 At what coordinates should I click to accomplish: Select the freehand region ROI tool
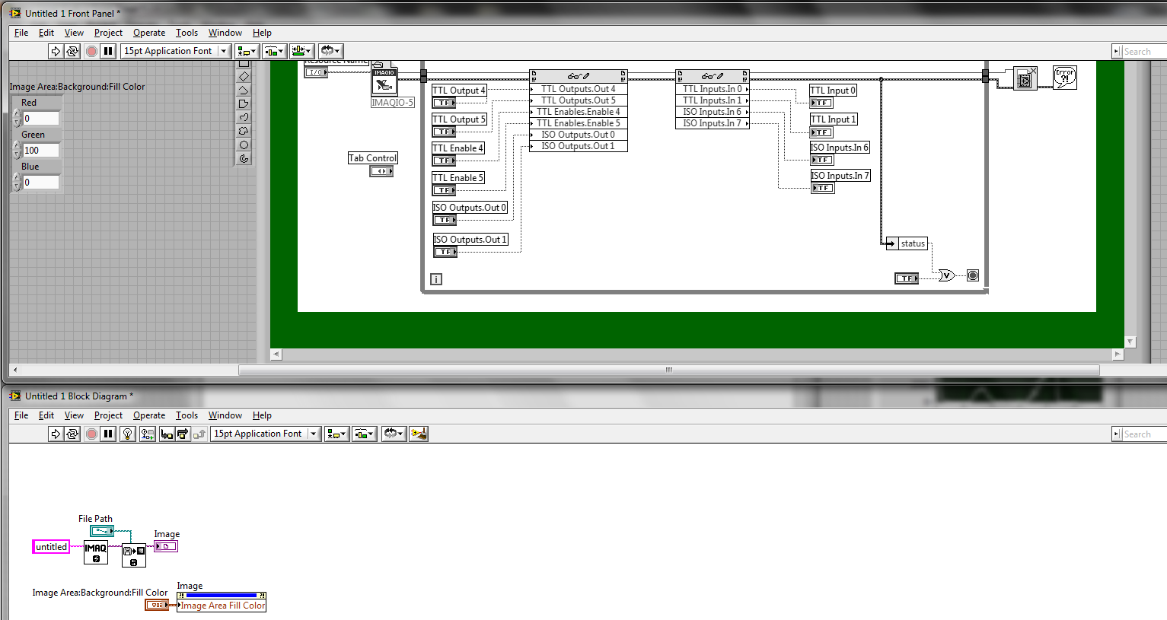pyautogui.click(x=244, y=131)
